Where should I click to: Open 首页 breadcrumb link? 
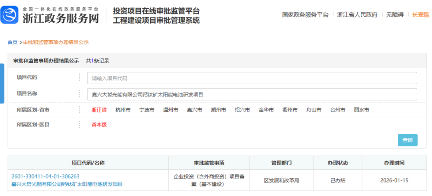click(x=12, y=42)
